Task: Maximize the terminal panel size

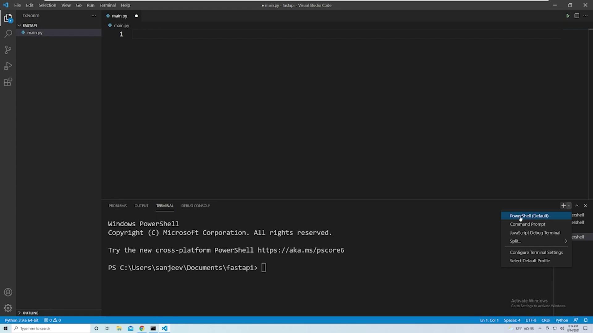Action: [x=577, y=206]
